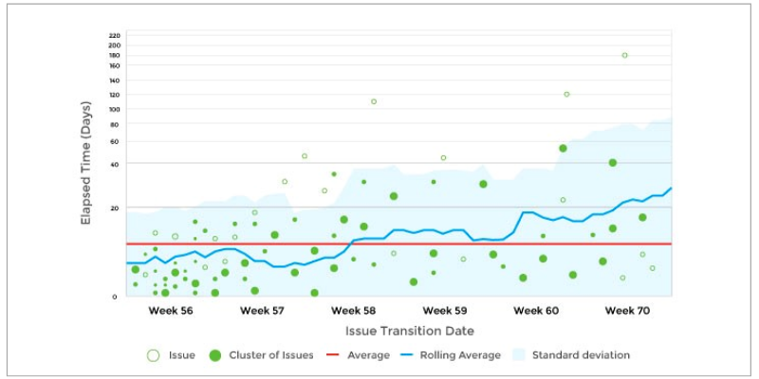
Task: Click the Week 58 axis label
Action: (354, 310)
